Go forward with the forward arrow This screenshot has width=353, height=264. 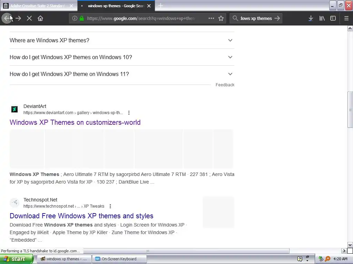point(19,19)
